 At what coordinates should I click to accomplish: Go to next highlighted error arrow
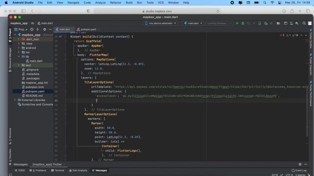pyautogui.click(x=306, y=35)
